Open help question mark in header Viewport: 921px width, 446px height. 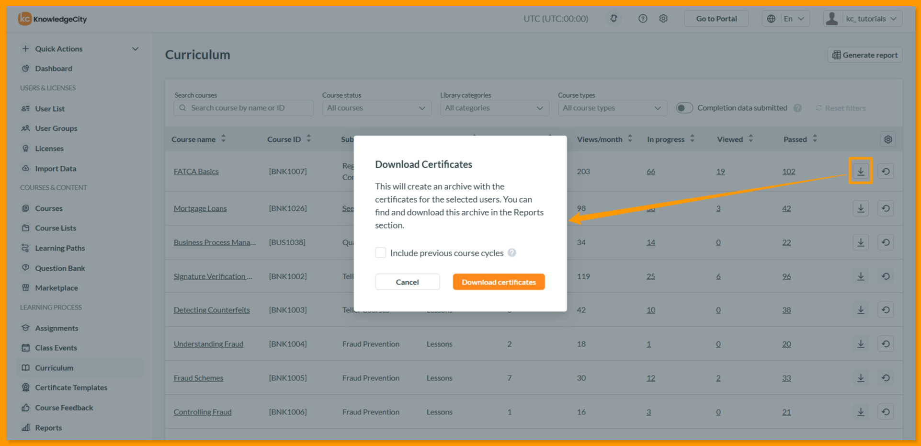tap(643, 19)
